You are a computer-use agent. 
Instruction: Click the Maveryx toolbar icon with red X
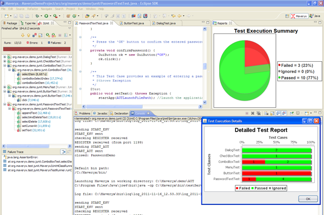(x=145, y=16)
